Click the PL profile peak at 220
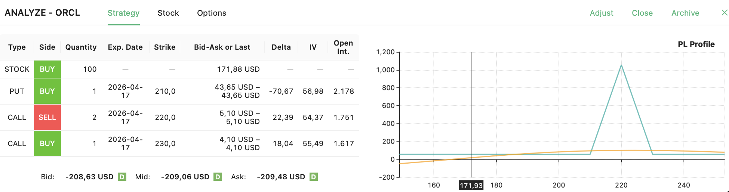 tap(621, 65)
